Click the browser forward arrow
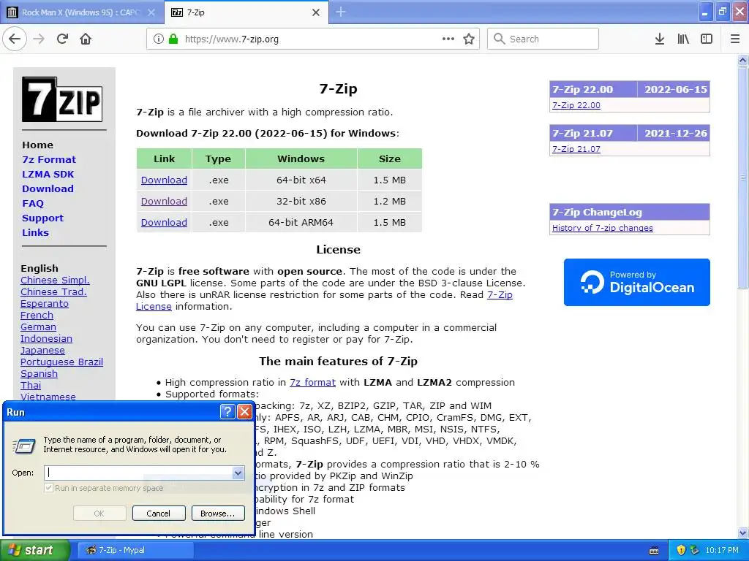Viewport: 749px width, 561px height. pyautogui.click(x=39, y=39)
